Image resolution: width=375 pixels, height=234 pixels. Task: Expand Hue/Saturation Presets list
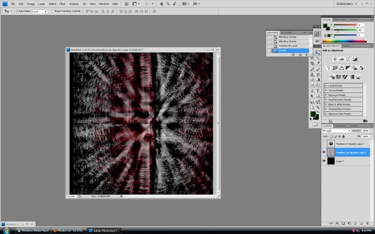326,100
